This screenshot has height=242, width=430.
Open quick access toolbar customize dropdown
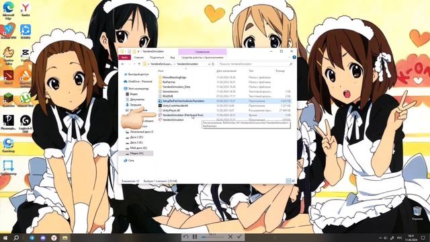pyautogui.click(x=138, y=51)
